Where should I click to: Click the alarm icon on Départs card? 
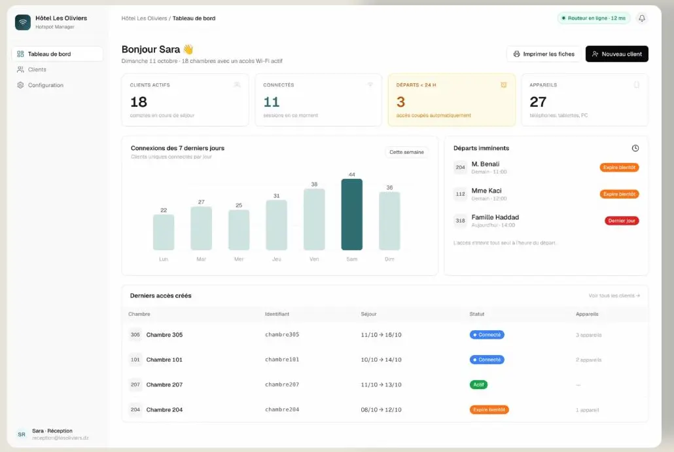click(503, 85)
